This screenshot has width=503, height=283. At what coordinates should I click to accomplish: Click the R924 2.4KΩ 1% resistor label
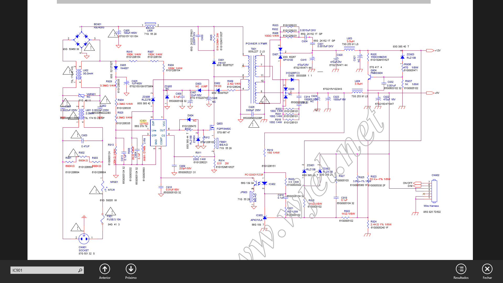pyautogui.click(x=381, y=223)
